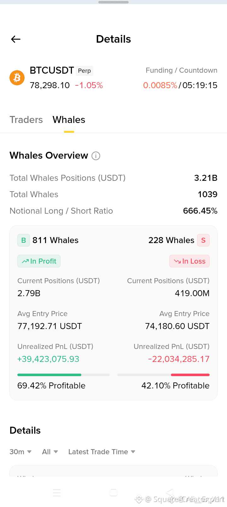Tap the red S short badge
The height and width of the screenshot is (507, 227).
203,240
